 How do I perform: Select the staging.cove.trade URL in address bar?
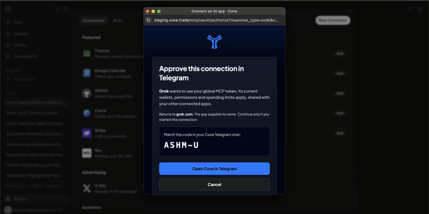tap(216, 20)
